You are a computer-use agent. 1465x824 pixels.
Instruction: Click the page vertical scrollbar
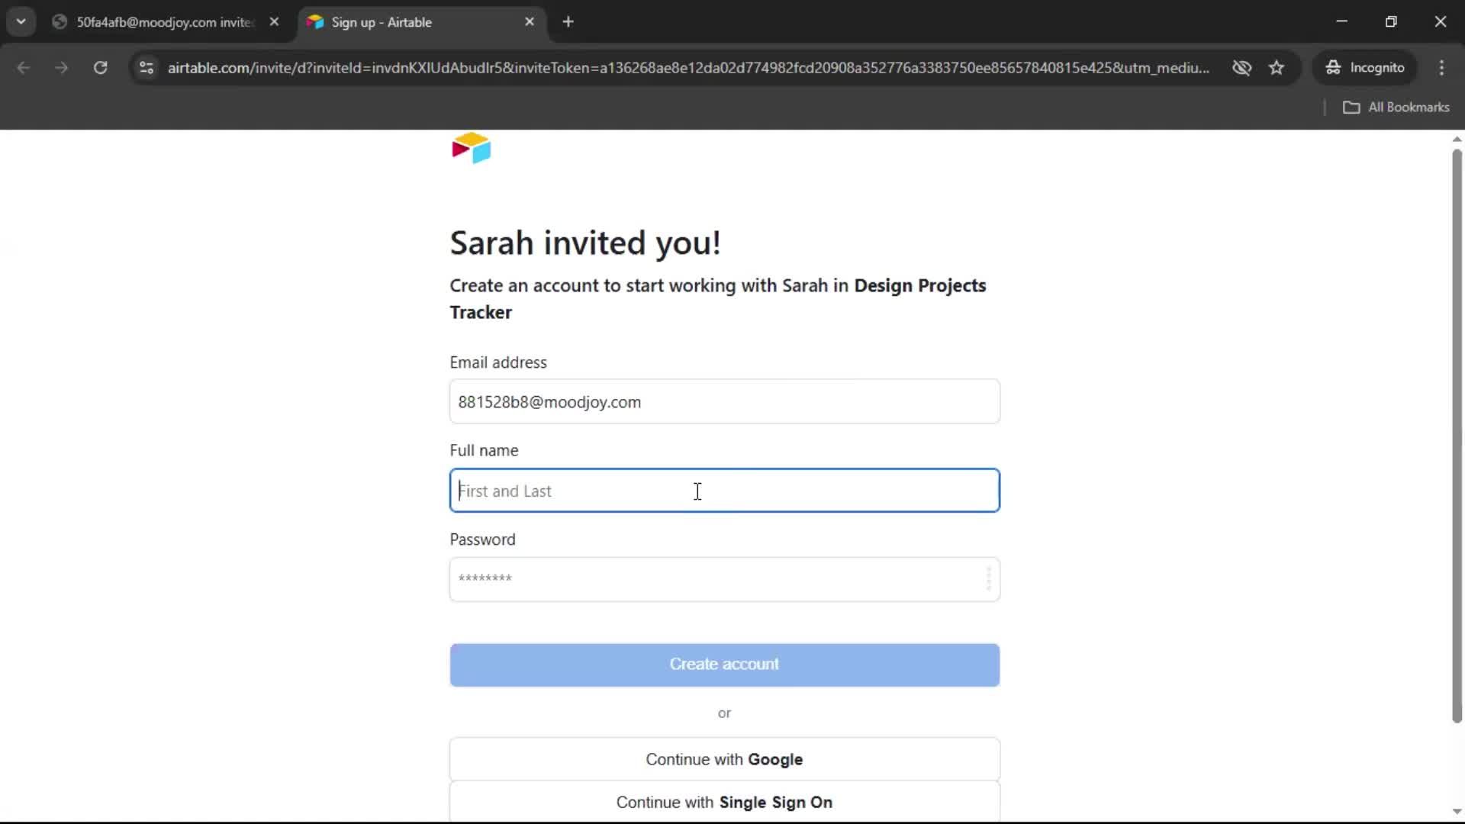[x=1457, y=436]
